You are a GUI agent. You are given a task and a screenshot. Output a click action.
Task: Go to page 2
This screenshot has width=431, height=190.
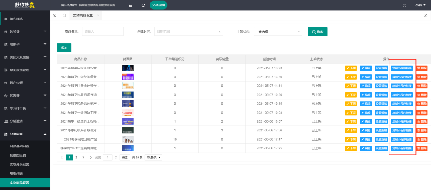(76, 157)
